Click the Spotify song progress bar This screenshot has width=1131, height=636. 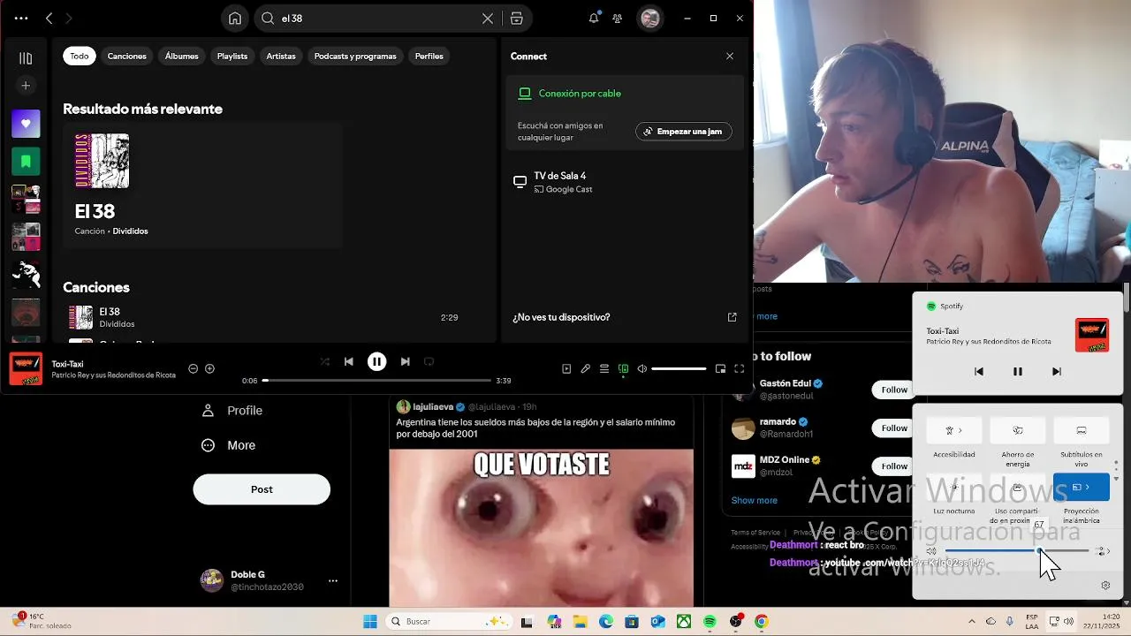tap(376, 381)
